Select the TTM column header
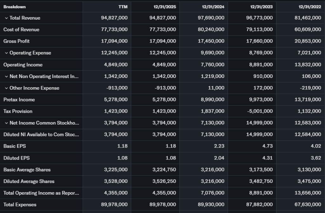Screen dimensions: 325x213 point(123,7)
